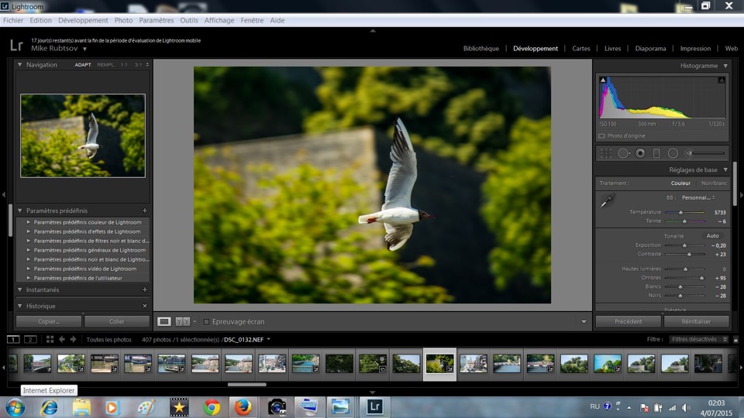Viewport: 744px width, 418px height.
Task: Select the Spot removal tool
Action: (x=623, y=153)
